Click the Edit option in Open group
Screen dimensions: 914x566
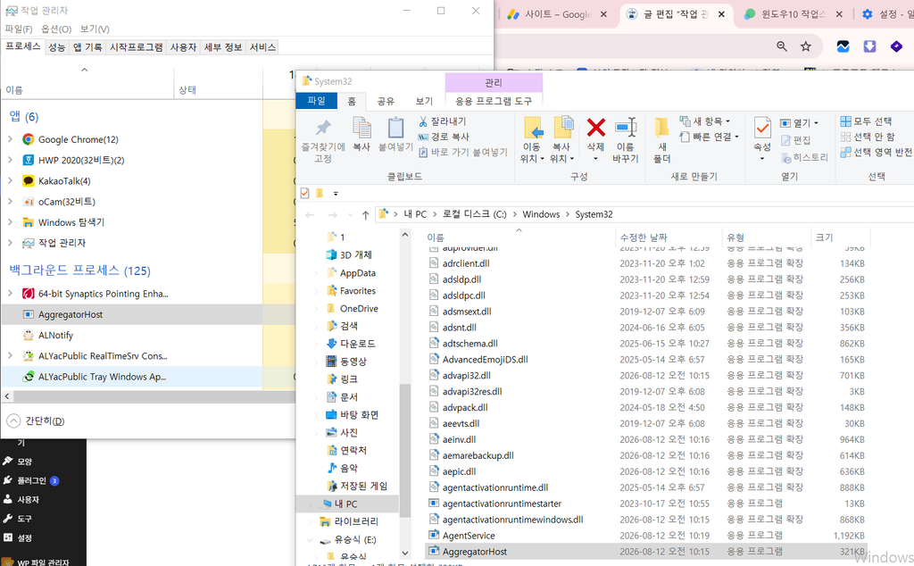pyautogui.click(x=795, y=140)
